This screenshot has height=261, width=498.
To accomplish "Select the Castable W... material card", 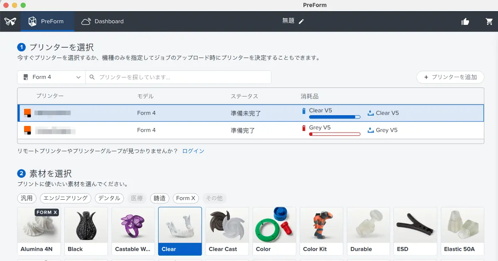I will (x=133, y=231).
